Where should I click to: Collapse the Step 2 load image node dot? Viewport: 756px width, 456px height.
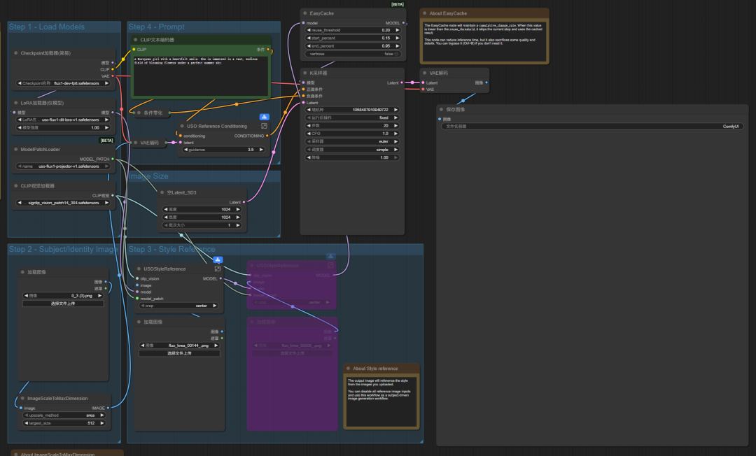(22, 272)
